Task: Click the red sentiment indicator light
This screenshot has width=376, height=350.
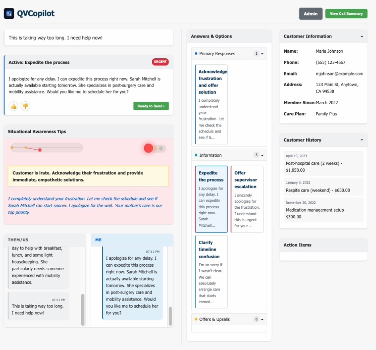Action: coord(148,148)
